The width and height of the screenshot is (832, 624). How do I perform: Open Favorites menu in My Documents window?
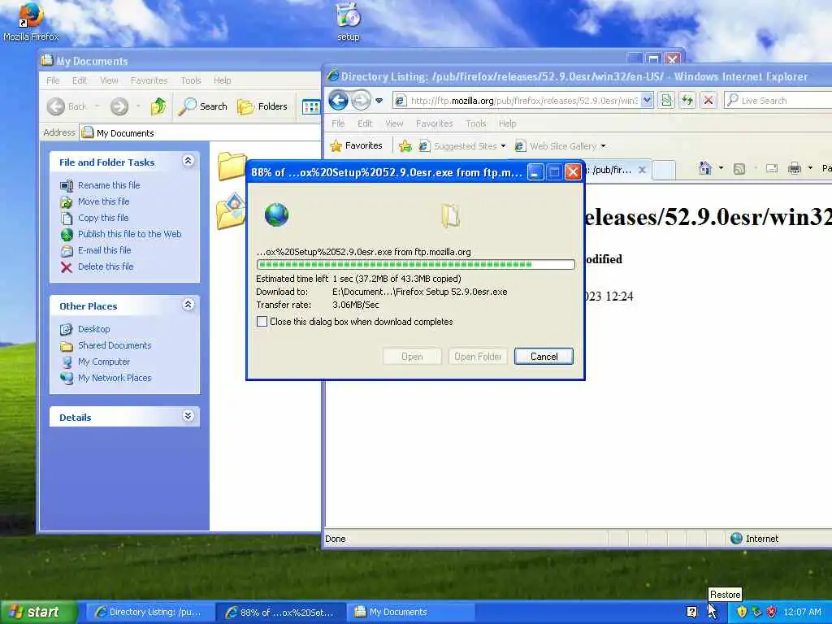pyautogui.click(x=149, y=80)
